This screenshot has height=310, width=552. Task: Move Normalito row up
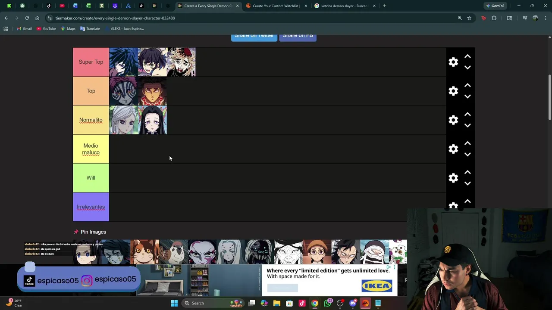[467, 115]
